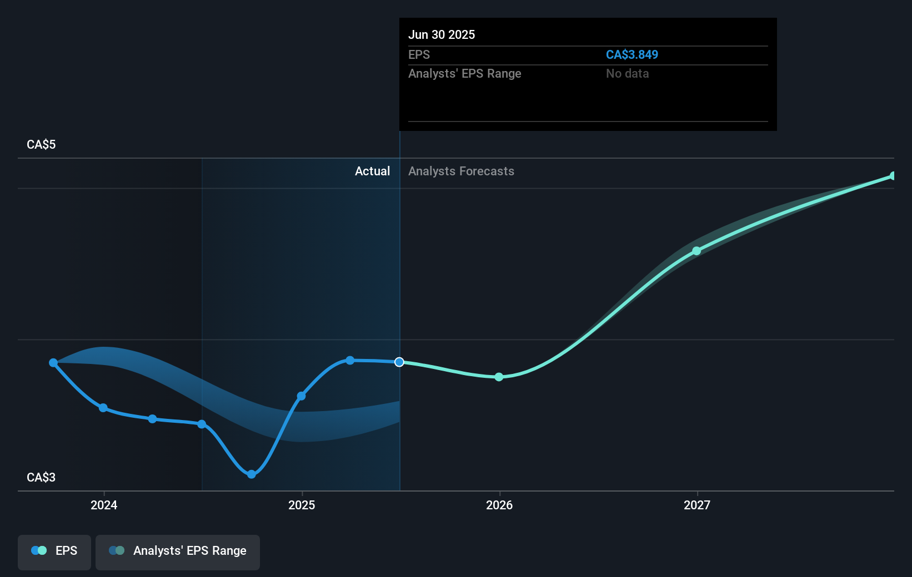Click the CA$3.849 EPS value in tooltip
This screenshot has height=577, width=912.
[x=632, y=54]
